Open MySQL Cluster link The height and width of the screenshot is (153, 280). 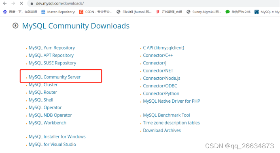[x=43, y=85]
